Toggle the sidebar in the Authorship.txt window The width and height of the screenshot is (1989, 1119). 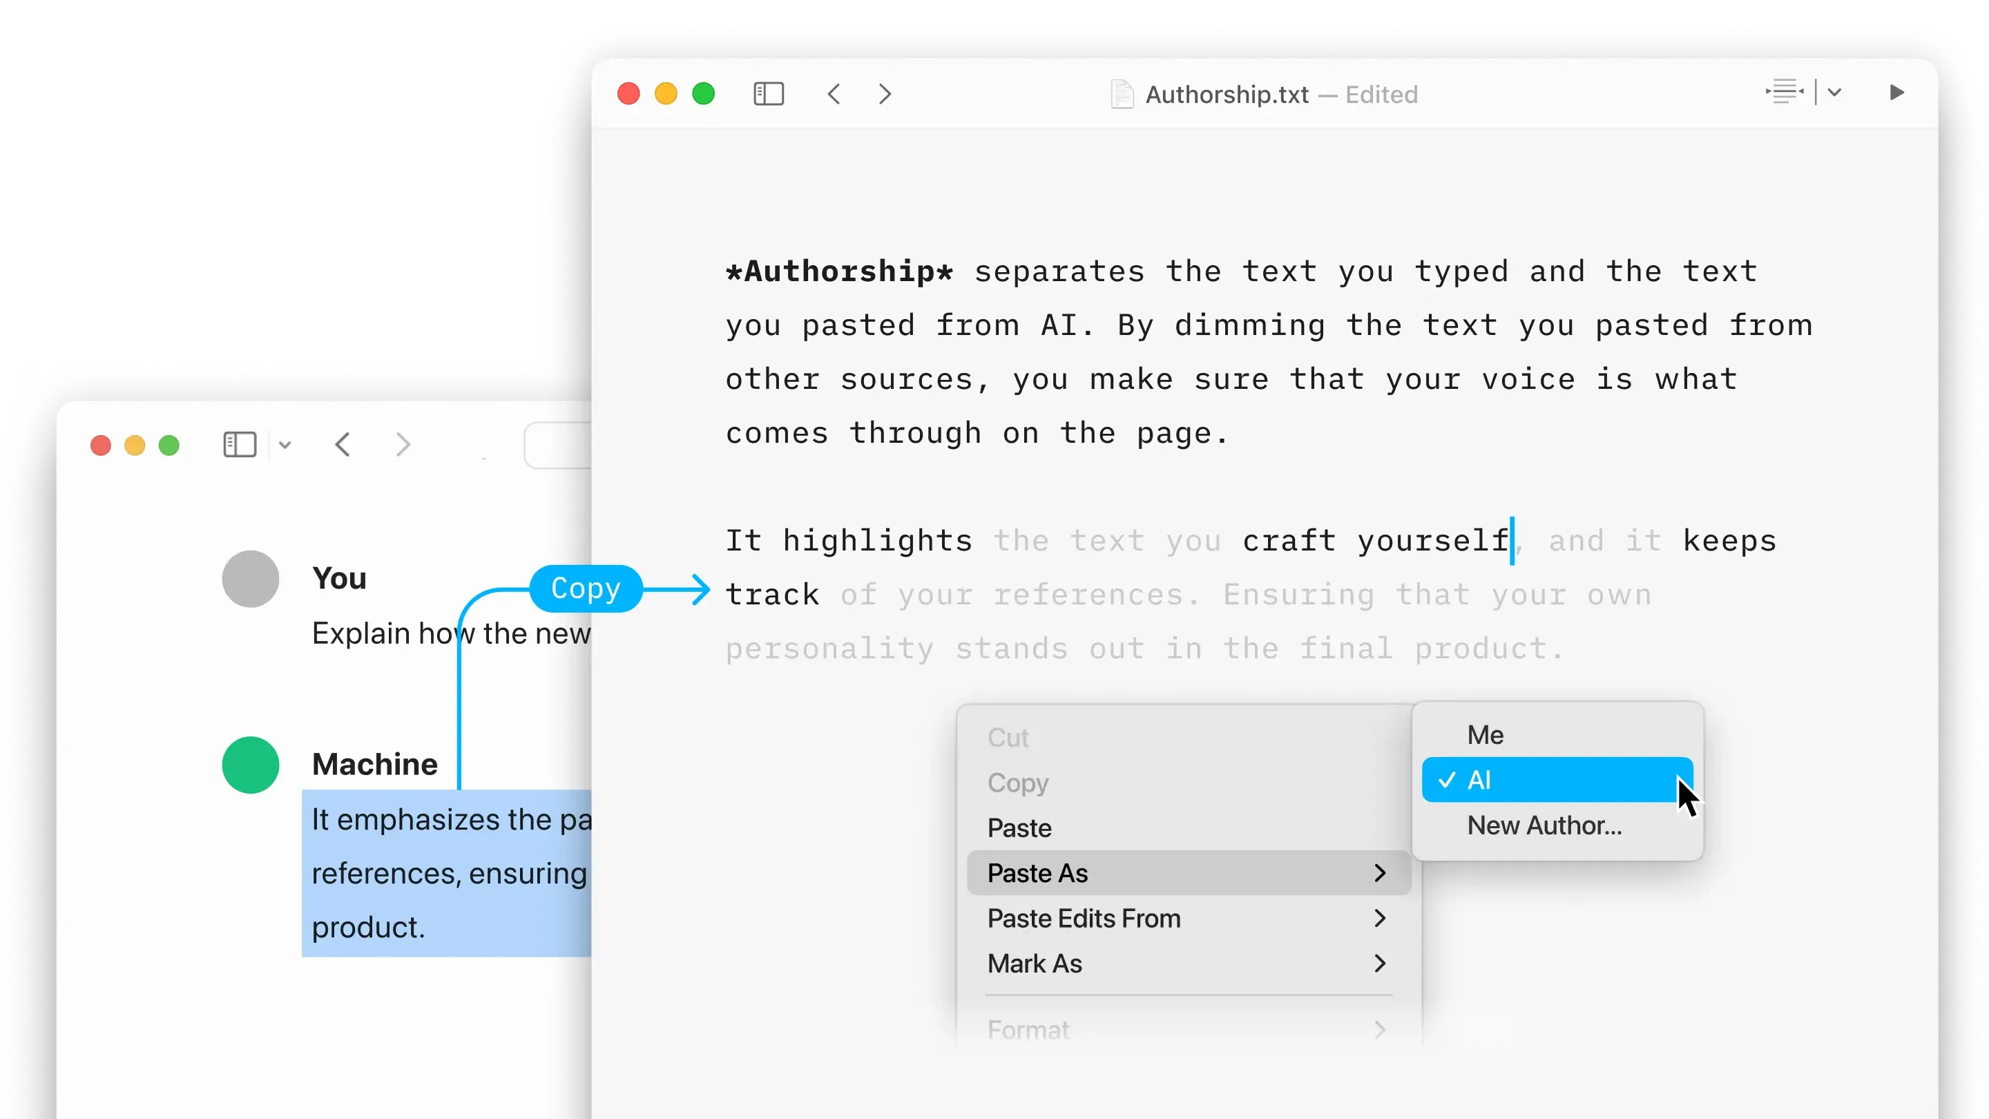coord(768,94)
